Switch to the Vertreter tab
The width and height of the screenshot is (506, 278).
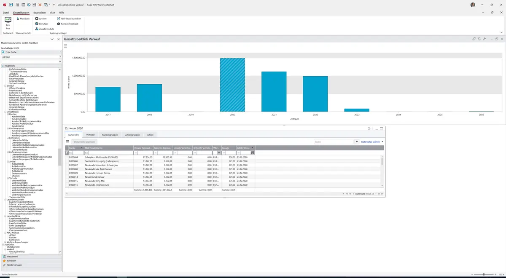click(x=90, y=135)
